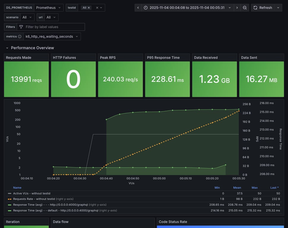Screen dimensions: 288x228
Task: Shift time range forward with right arrow
Action: (x=237, y=8)
